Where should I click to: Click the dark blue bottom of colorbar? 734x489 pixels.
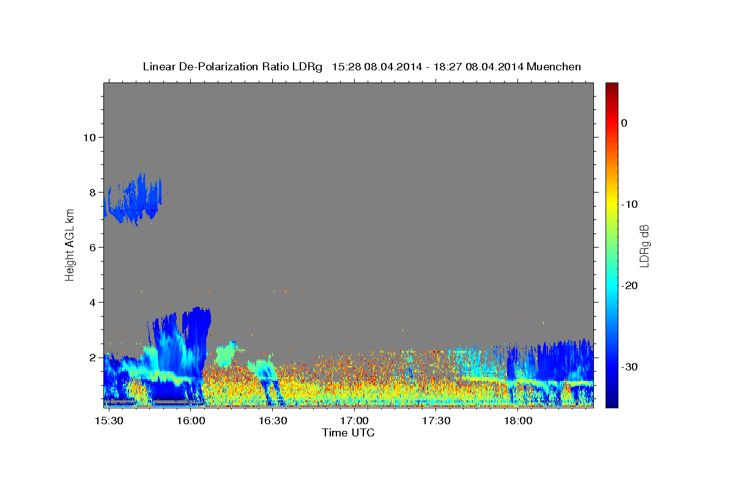(x=612, y=402)
